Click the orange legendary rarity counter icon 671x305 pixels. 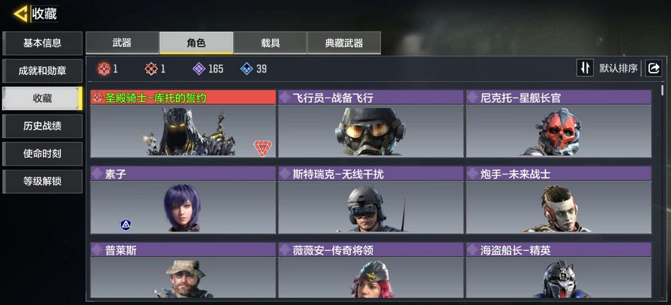point(151,68)
